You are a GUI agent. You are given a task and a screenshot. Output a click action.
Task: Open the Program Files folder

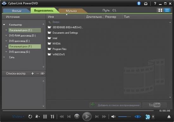(x=59, y=49)
